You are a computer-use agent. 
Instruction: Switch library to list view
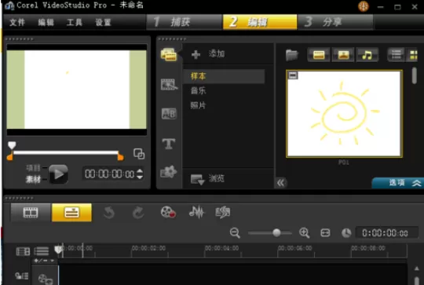(397, 55)
